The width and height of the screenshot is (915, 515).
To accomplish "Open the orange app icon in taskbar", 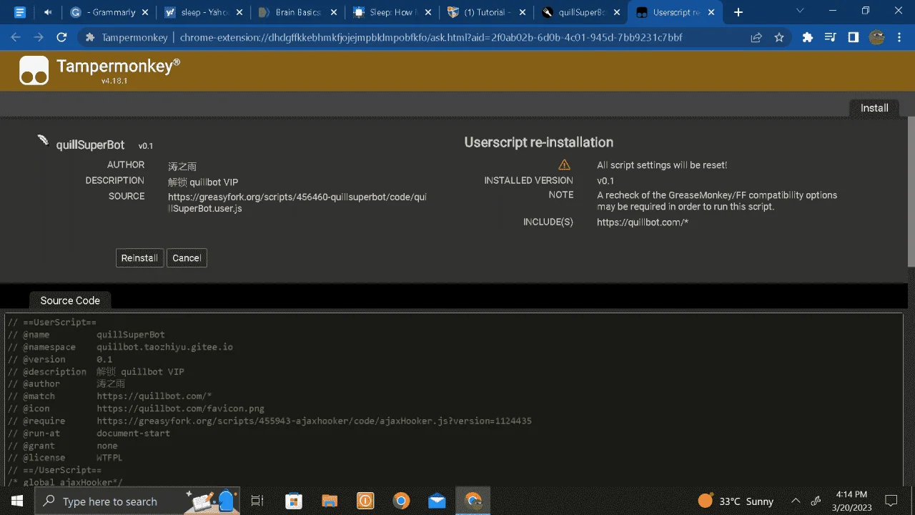I will coord(365,501).
